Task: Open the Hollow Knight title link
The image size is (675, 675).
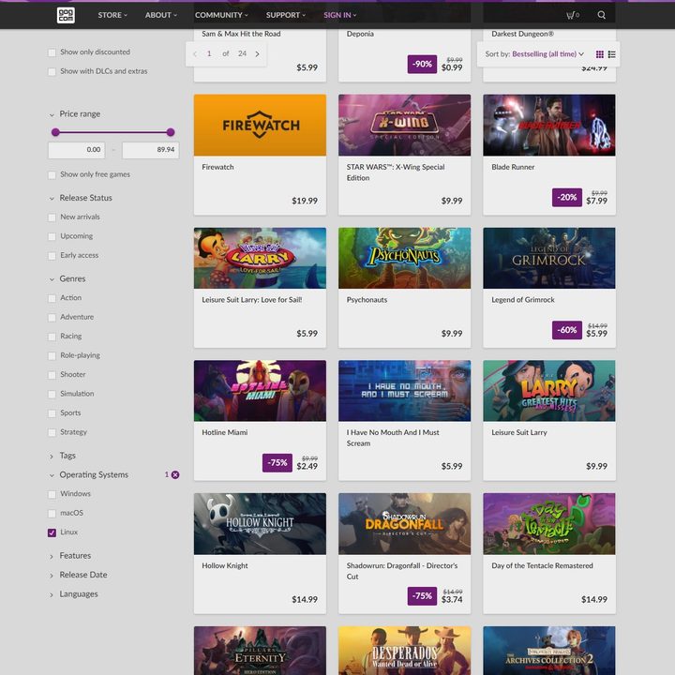Action: pos(225,565)
